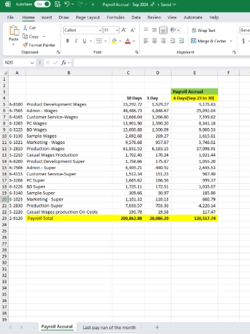Click the Borders icon
Screen dimensions: 250x334
pyautogui.click(x=99, y=41)
